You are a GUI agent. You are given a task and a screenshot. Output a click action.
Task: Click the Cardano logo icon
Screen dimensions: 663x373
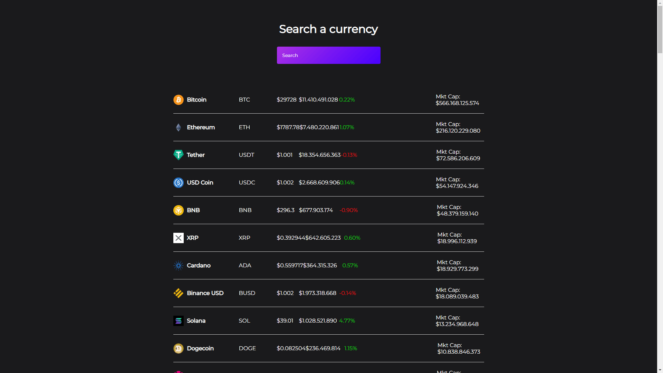[x=178, y=266]
